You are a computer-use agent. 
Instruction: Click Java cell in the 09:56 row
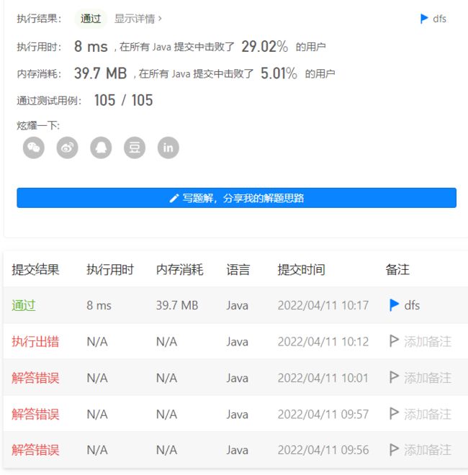[238, 450]
